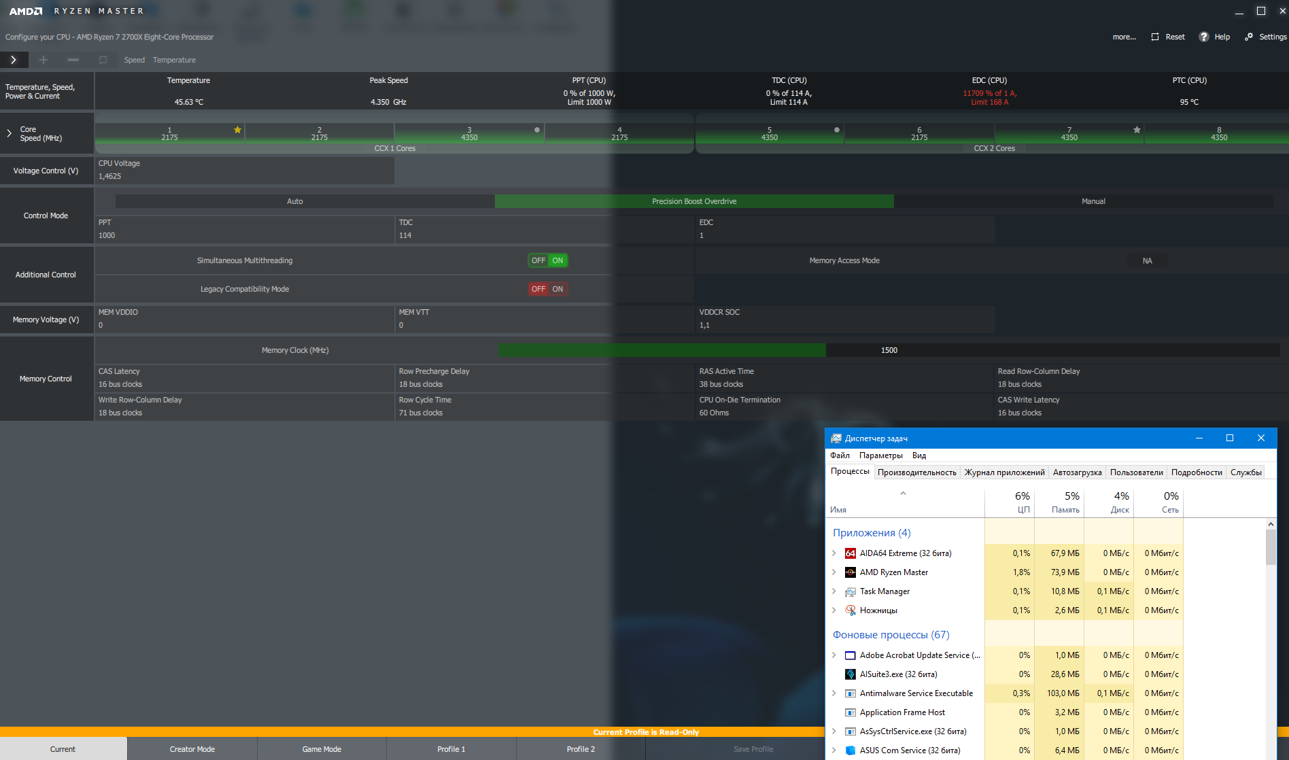This screenshot has height=760, width=1289.
Task: Click the AIDA64 Extreme app icon
Action: pos(850,553)
